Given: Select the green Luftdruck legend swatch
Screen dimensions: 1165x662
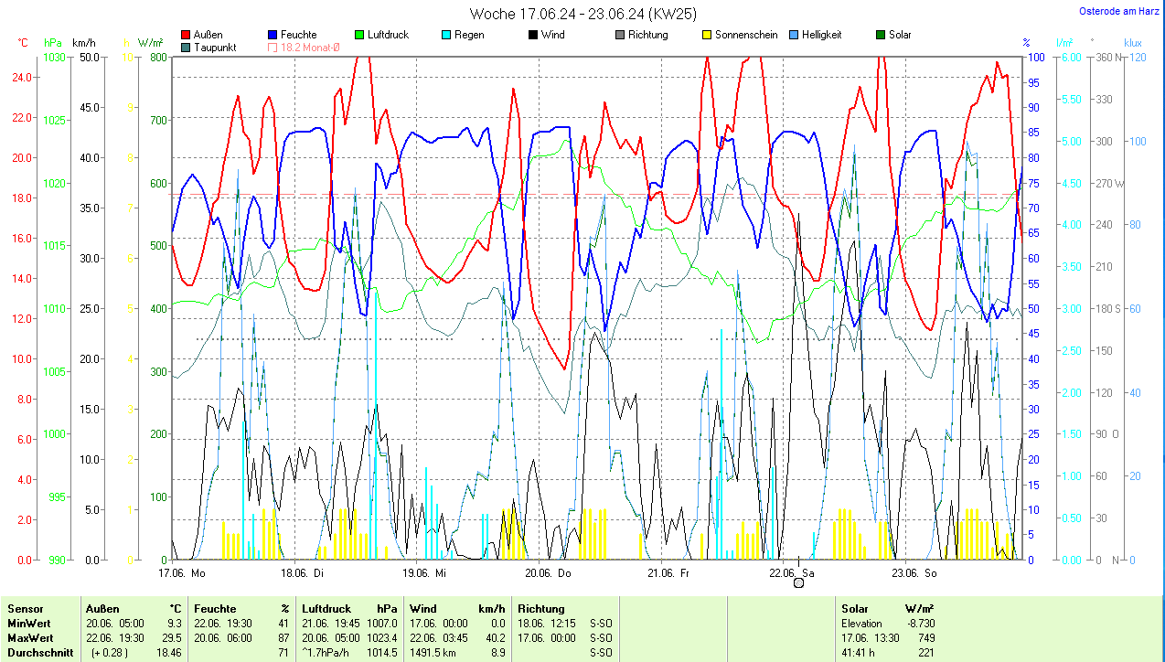Looking at the screenshot, I should coord(359,36).
